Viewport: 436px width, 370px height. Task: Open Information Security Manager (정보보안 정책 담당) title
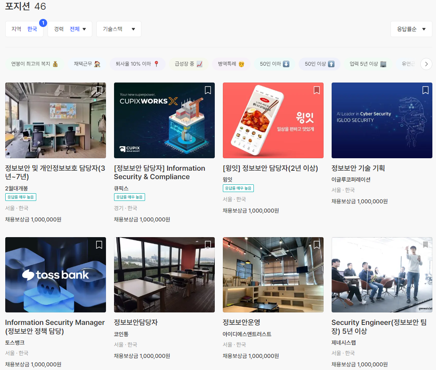coord(55,327)
